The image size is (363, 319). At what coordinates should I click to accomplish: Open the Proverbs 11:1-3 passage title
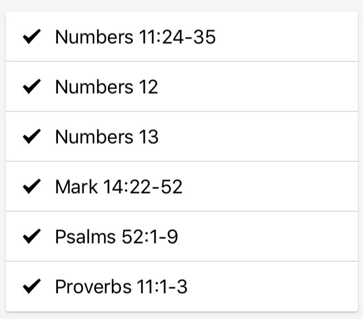coord(121,287)
